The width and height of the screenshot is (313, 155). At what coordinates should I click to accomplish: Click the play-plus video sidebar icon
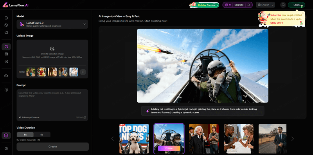[x=6, y=61]
